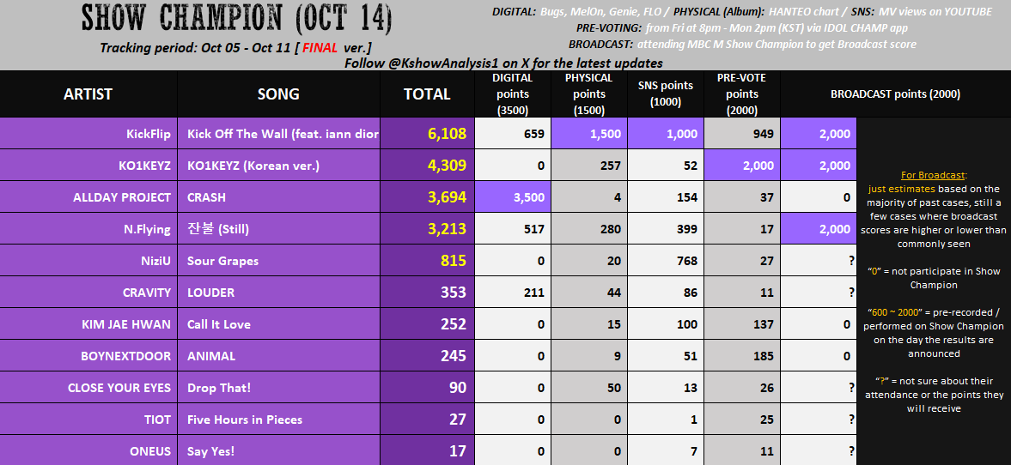Viewport: 1011px width, 465px height.
Task: Click NiziU's SNS points value 768
Action: (666, 260)
